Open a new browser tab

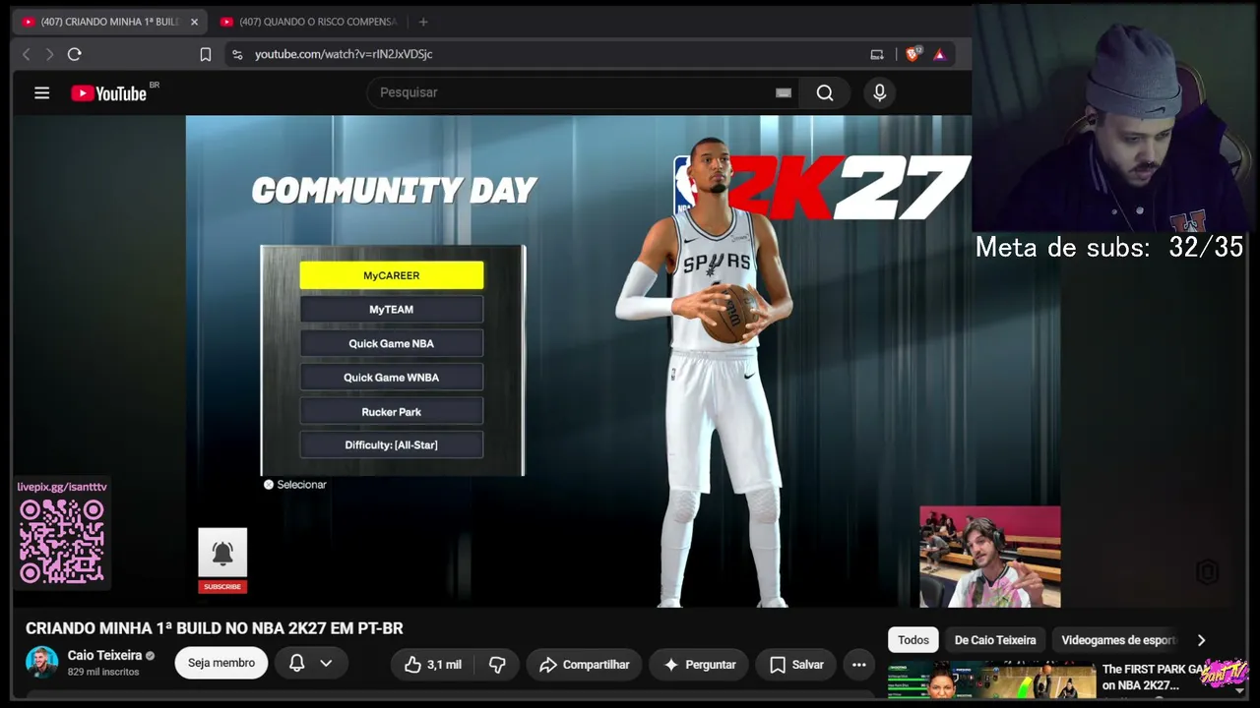(x=423, y=22)
